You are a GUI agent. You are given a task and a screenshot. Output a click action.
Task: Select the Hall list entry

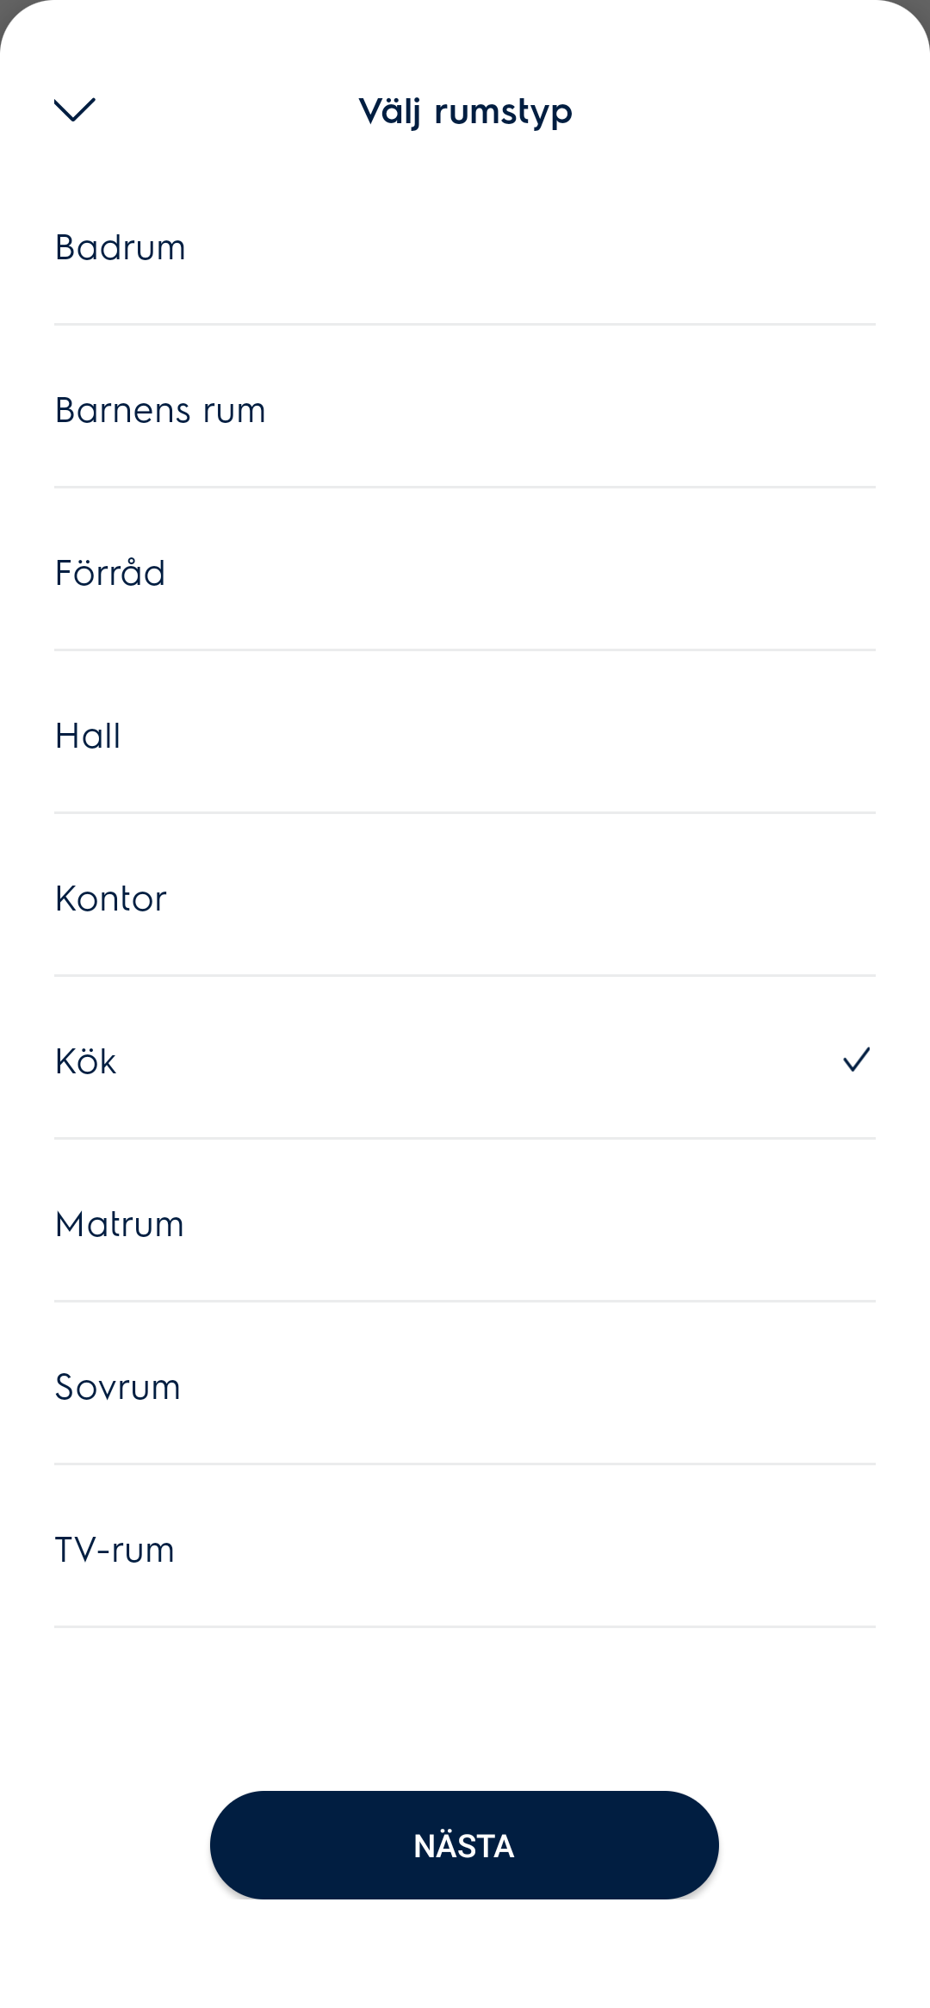(x=88, y=737)
